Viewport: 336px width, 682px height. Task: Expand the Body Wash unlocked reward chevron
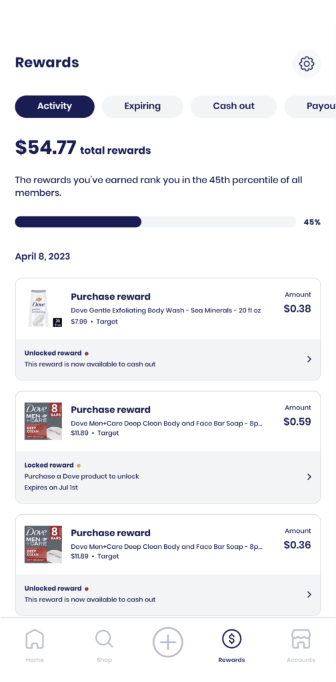[x=309, y=359]
